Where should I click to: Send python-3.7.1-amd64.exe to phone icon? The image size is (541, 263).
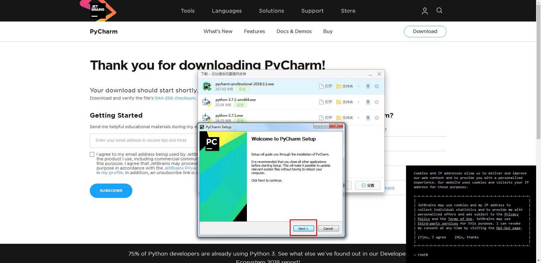[x=368, y=102]
